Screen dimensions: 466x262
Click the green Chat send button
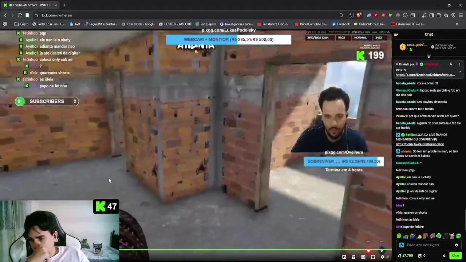(x=455, y=256)
